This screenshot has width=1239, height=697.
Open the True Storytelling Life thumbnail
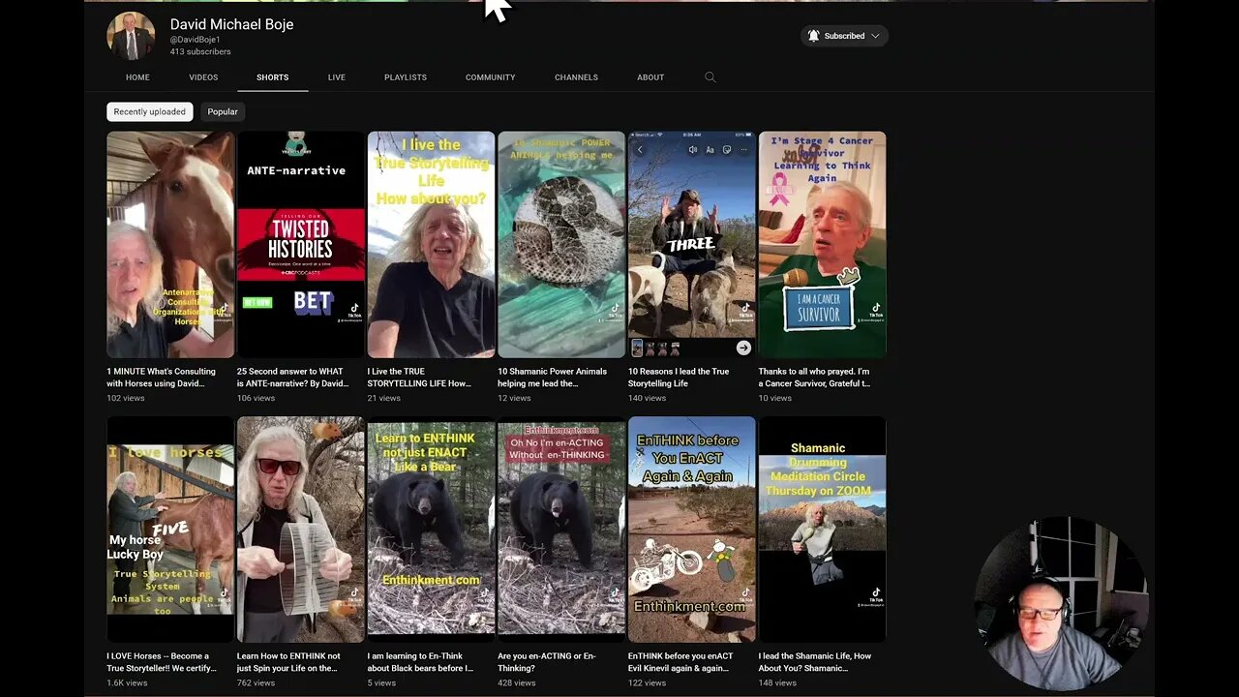click(x=431, y=245)
